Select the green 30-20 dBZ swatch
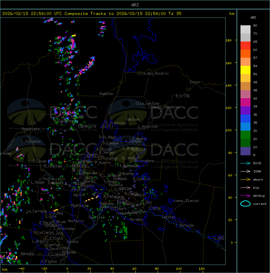Screen dimensions: 270x273 245,135
